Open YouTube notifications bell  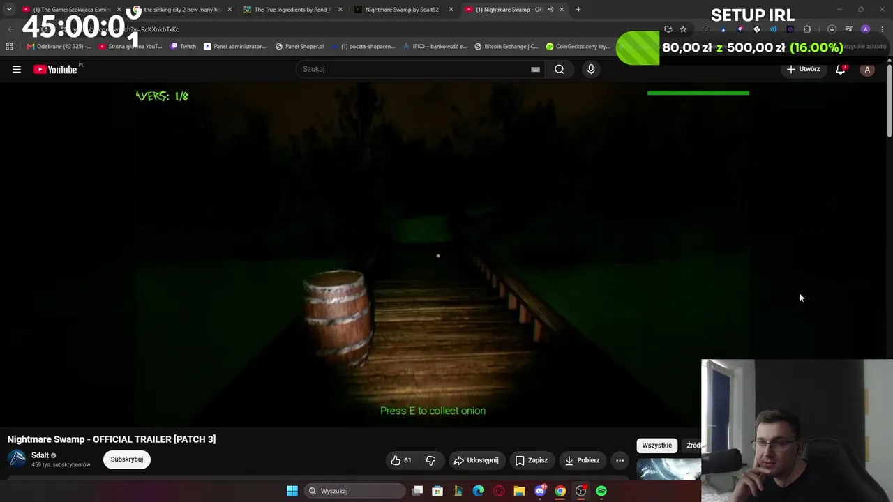tap(841, 69)
